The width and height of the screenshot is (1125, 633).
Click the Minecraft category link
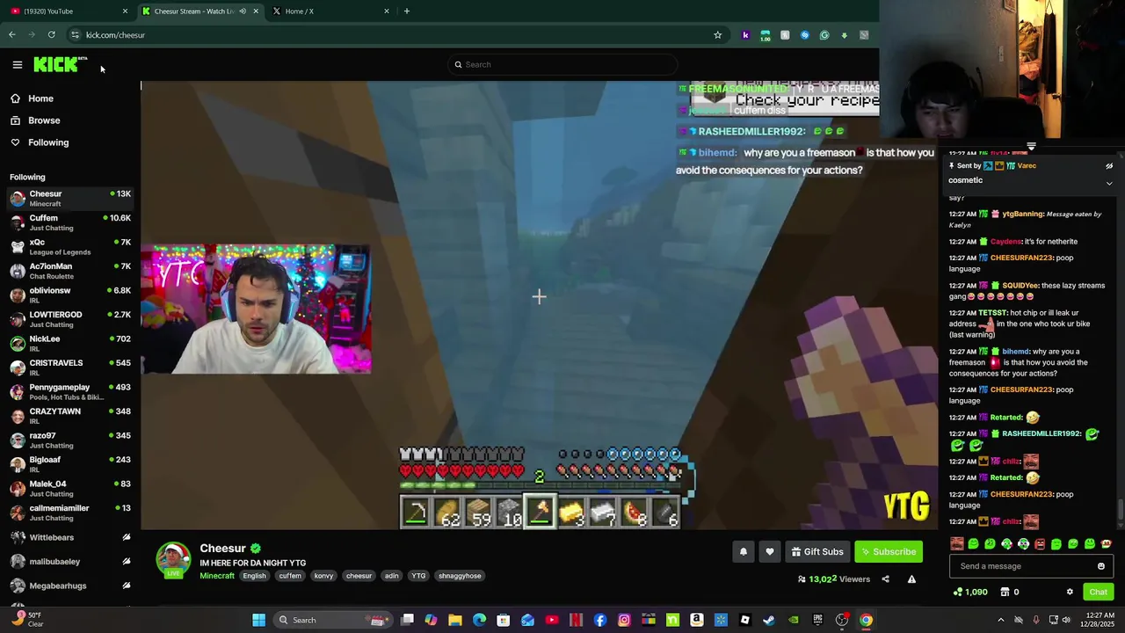click(217, 576)
